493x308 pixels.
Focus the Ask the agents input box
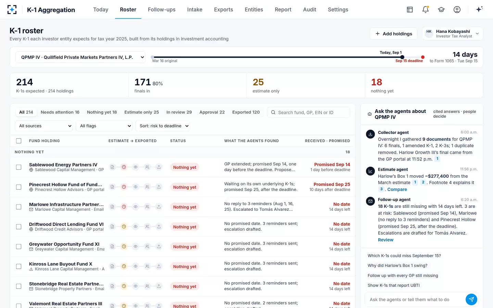coord(415,299)
